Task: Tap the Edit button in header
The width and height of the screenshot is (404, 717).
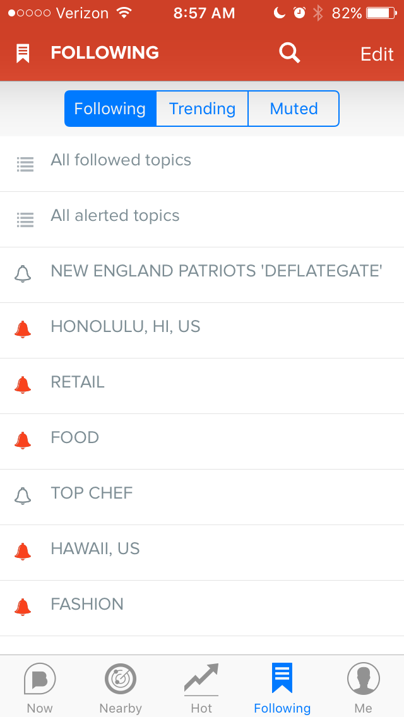Action: point(377,54)
